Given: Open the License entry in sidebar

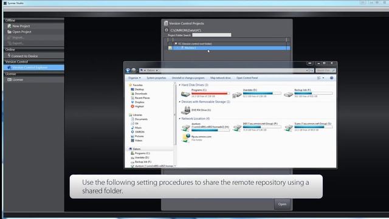Looking at the screenshot, I should [x=18, y=80].
